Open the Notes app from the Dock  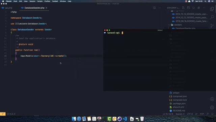pos(89,119)
